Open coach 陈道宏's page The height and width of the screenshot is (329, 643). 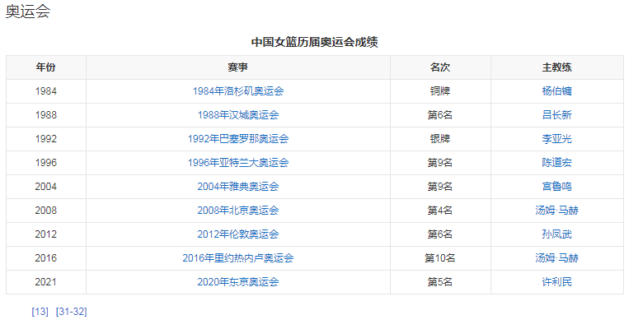[556, 163]
